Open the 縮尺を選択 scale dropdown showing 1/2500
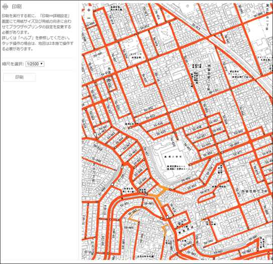The height and width of the screenshot is (264, 273). click(x=35, y=64)
